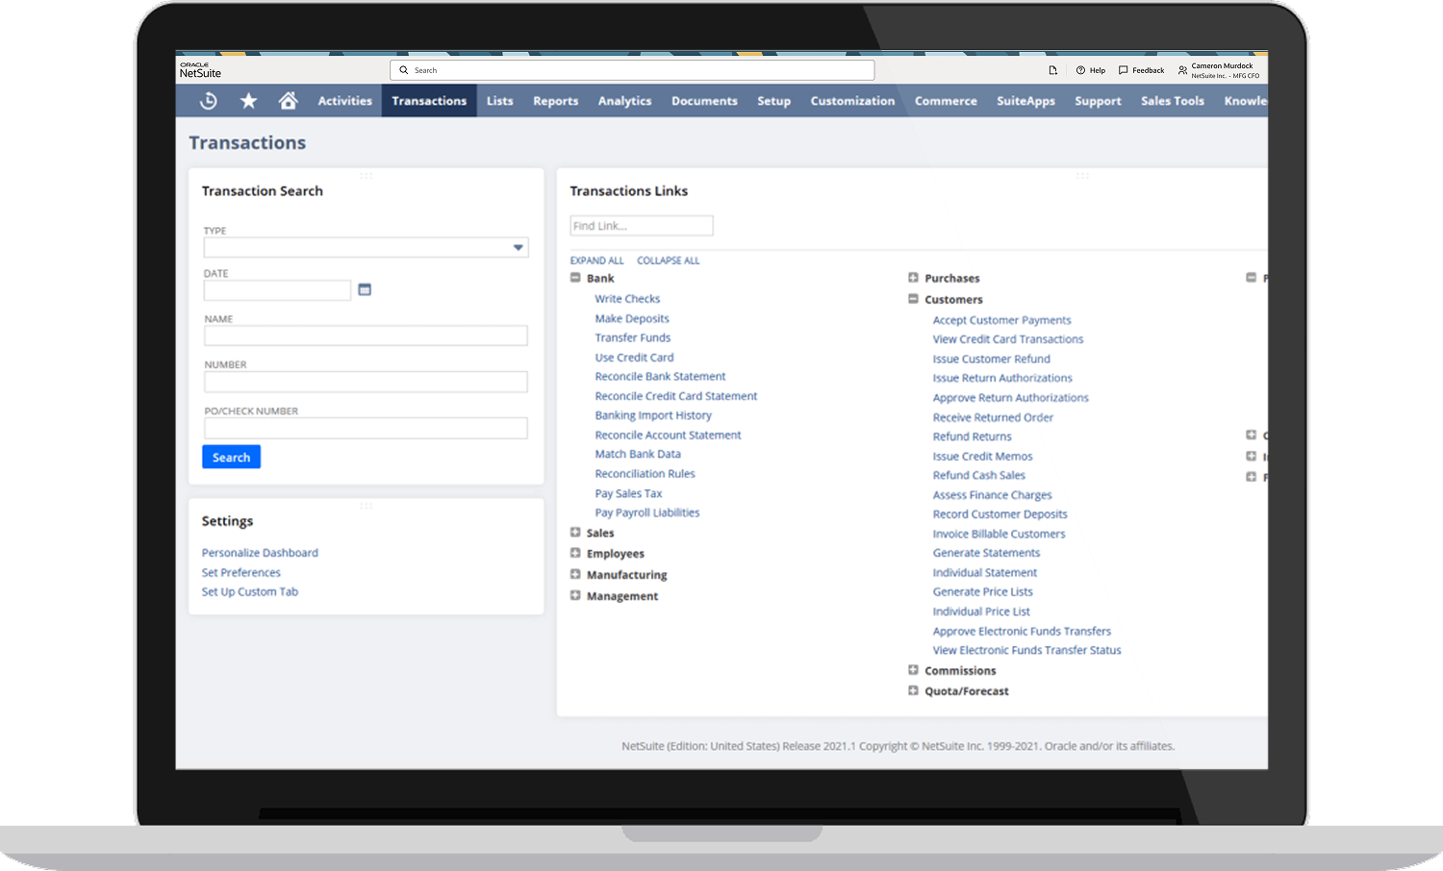Expand the Purchases category

coord(913,278)
